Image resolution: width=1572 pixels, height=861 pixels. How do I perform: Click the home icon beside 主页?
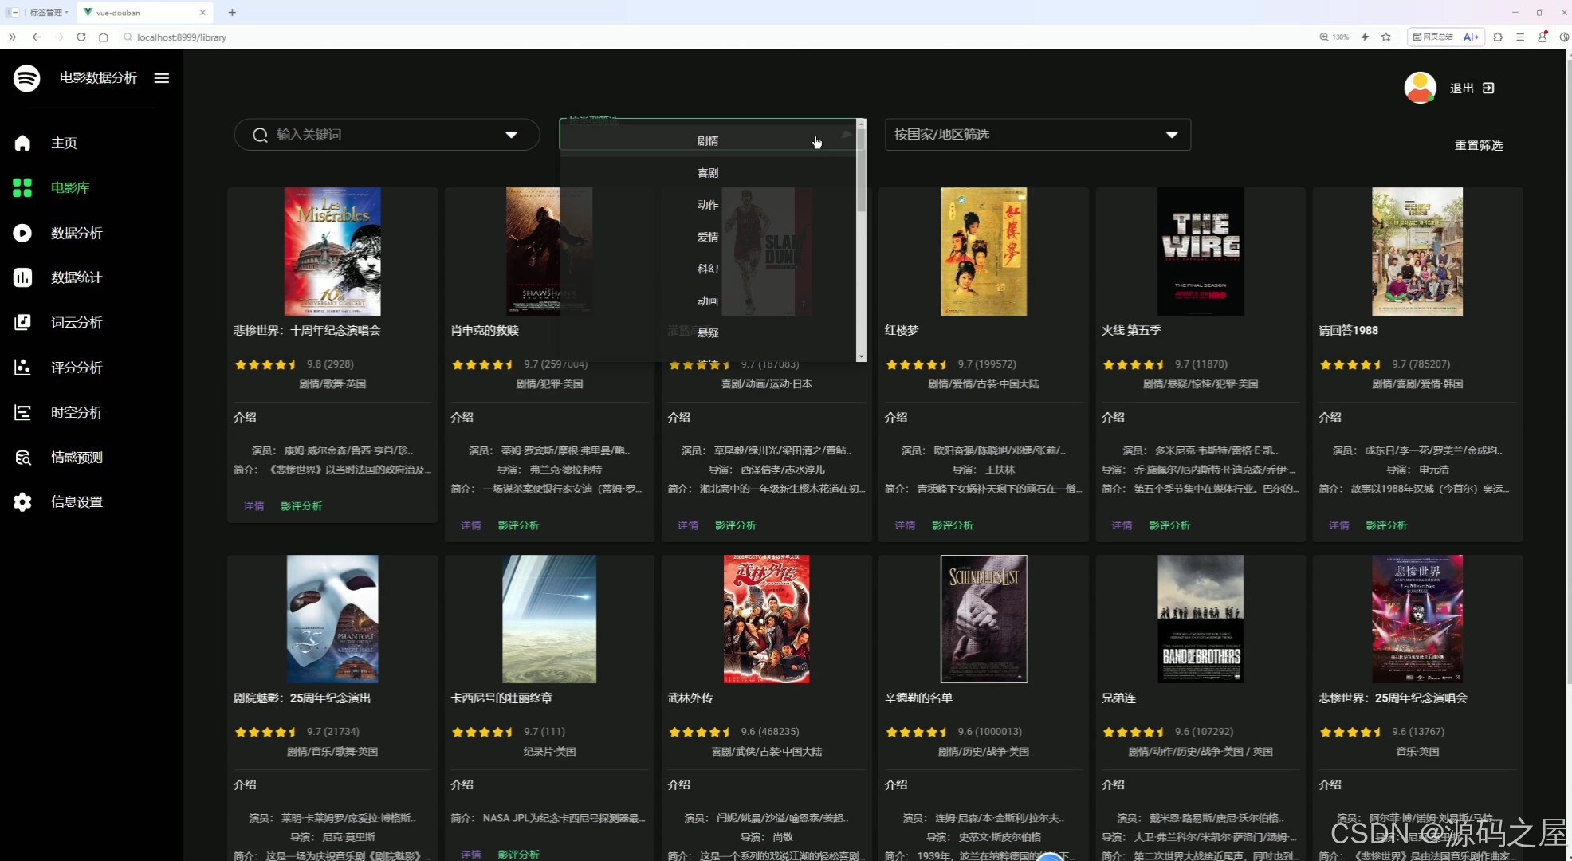(x=22, y=143)
